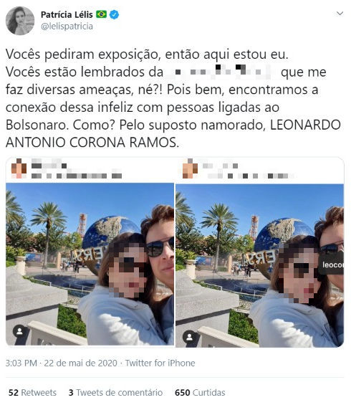Open the 3:03 PM timestamp link

coord(21,363)
